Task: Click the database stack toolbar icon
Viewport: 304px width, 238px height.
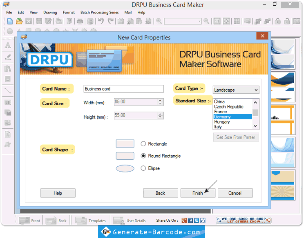Action: (90, 21)
